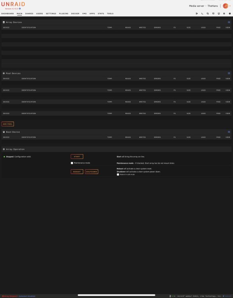233x298 pixels.
Task: Click the 'Version: 6.10.3' text
Action: tap(12, 9)
